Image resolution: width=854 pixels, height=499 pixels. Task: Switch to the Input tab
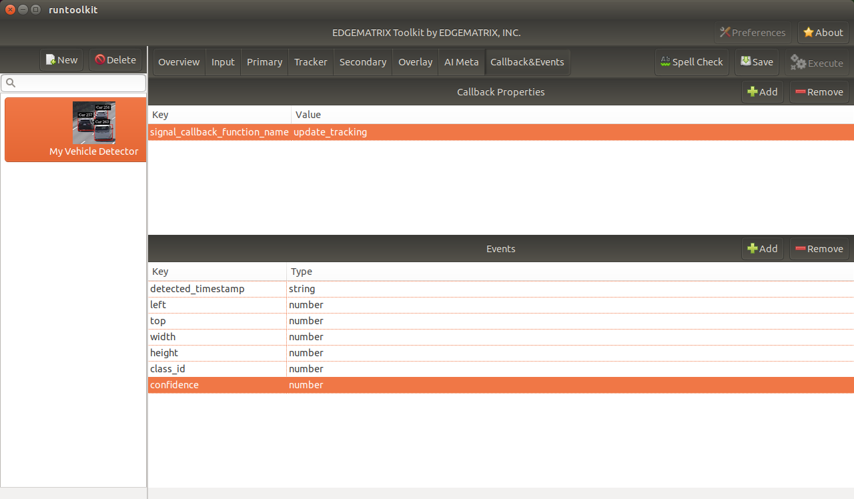(x=223, y=62)
